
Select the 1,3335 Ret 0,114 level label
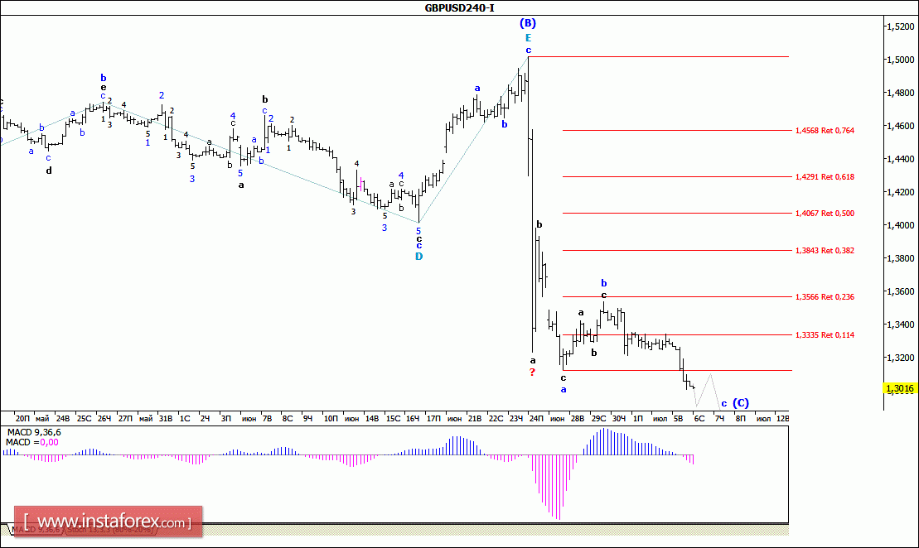[x=825, y=335]
